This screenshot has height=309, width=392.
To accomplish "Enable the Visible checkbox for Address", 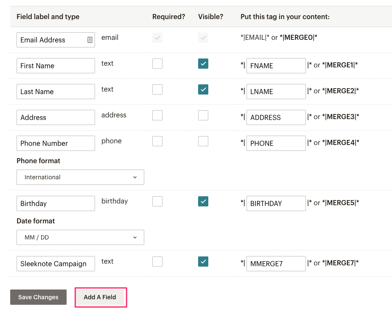I will [x=203, y=115].
